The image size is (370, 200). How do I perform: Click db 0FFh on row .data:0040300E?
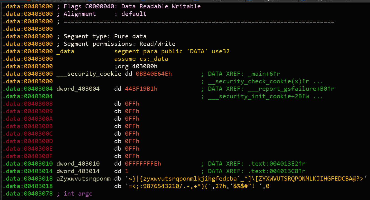[127, 149]
